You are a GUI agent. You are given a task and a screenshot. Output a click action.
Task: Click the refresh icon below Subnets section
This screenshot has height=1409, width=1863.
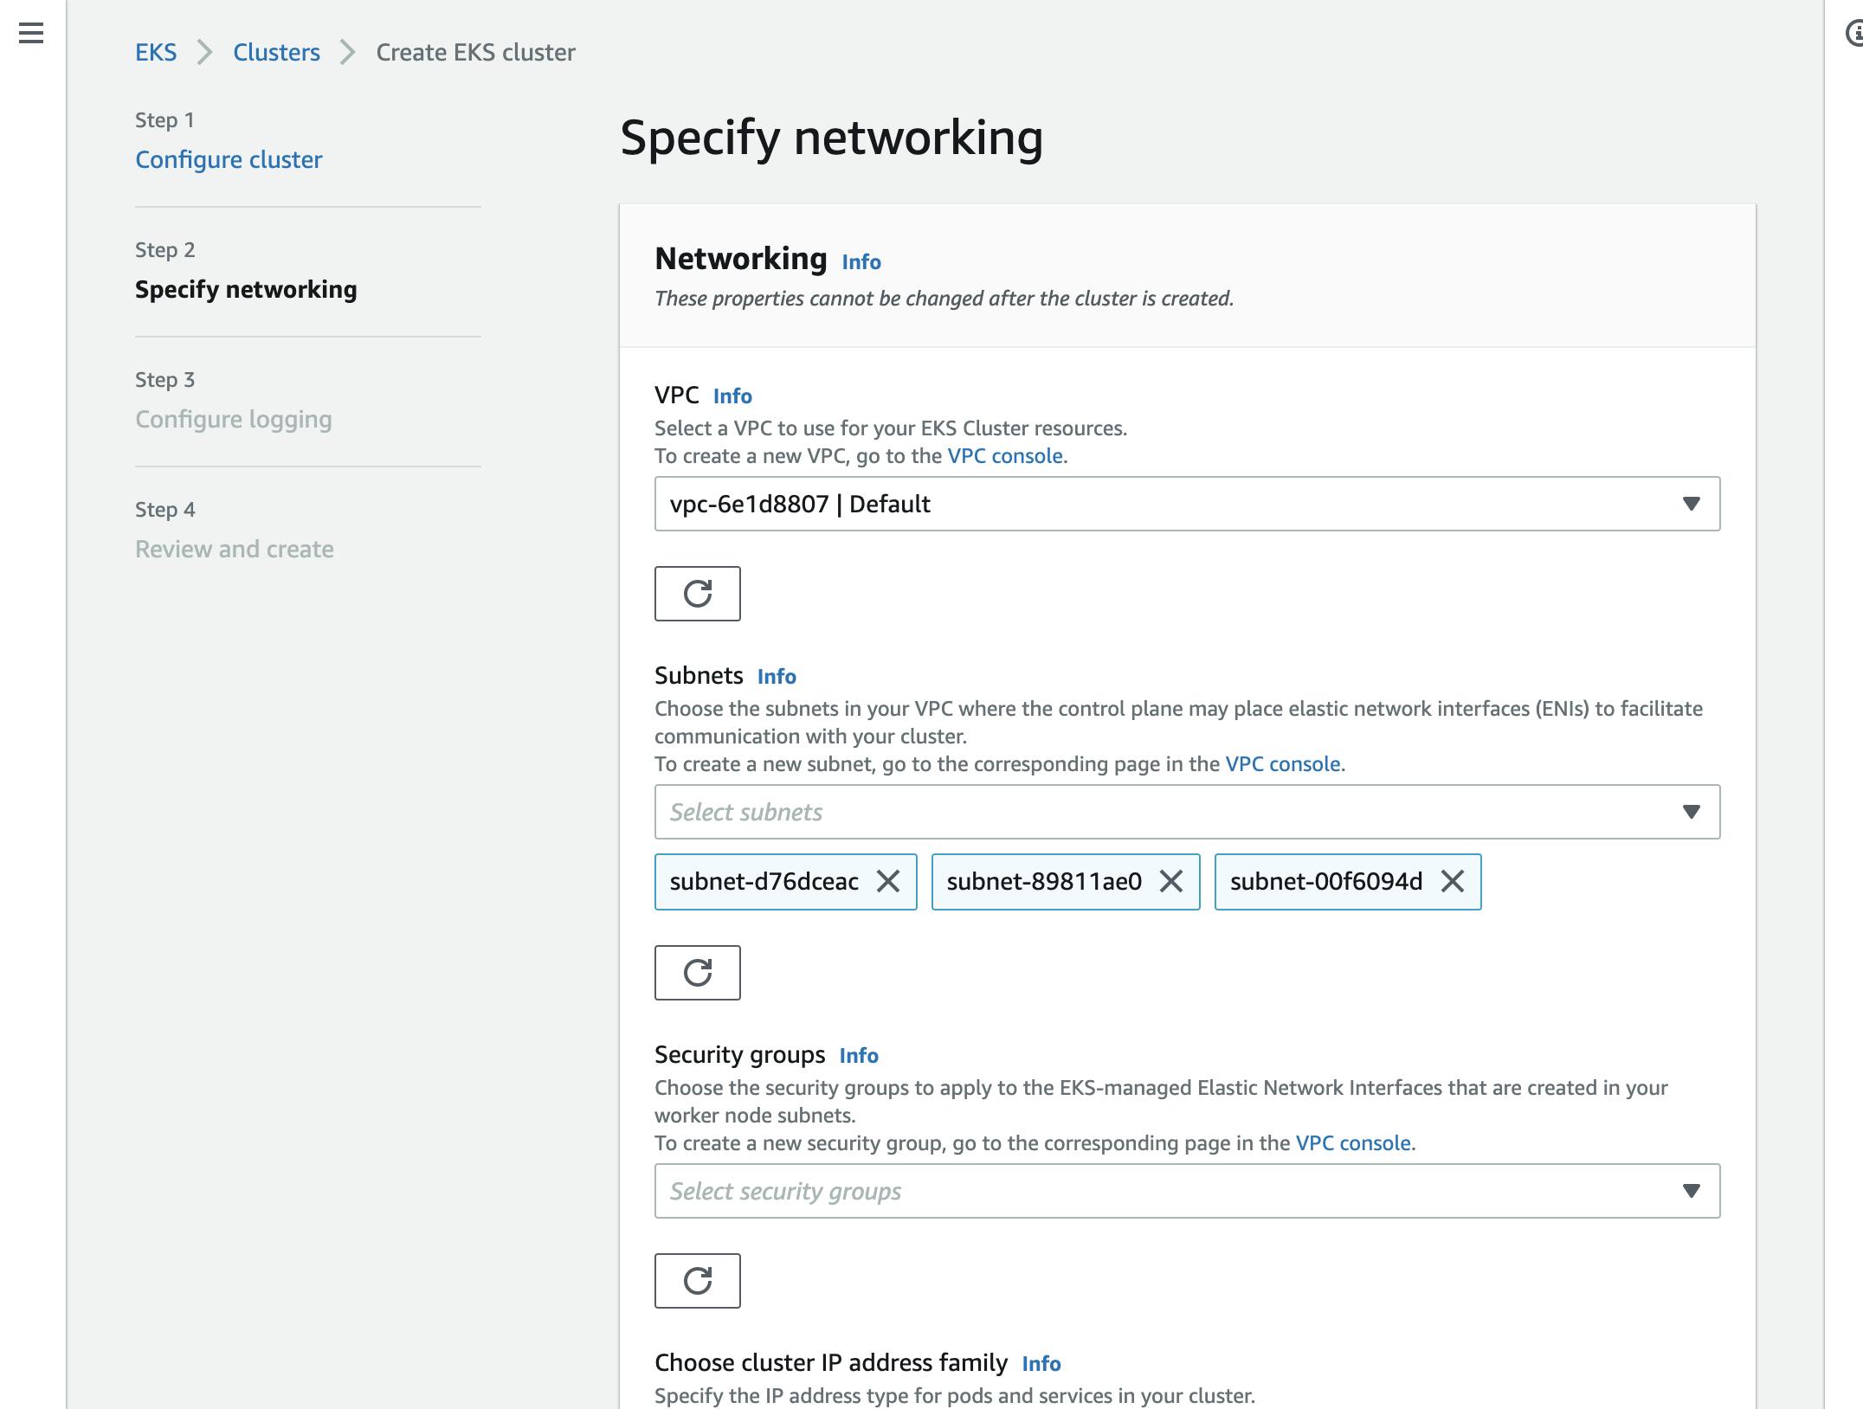[x=697, y=973]
